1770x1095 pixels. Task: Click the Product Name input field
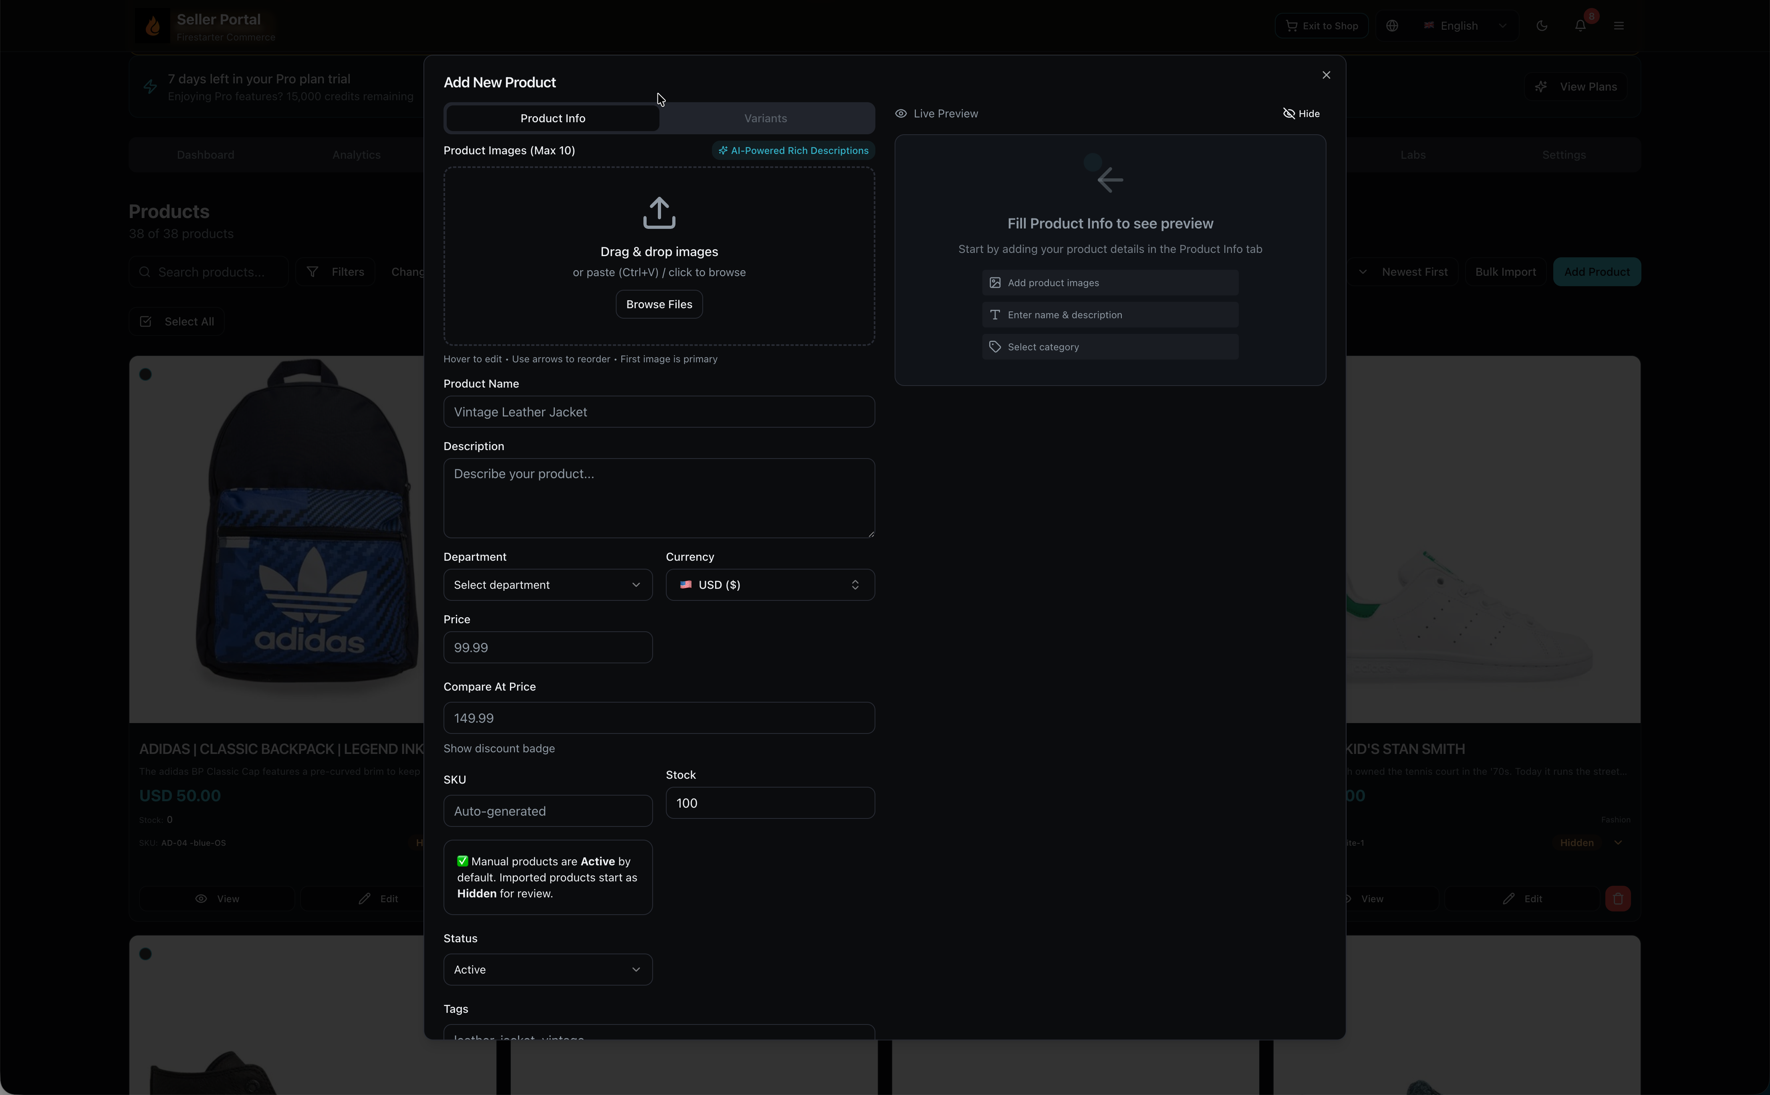658,412
